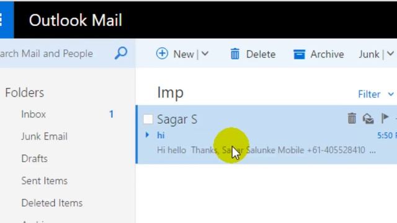Click the Hi hello Thanks preview text
This screenshot has height=223, width=397.
pyautogui.click(x=266, y=150)
